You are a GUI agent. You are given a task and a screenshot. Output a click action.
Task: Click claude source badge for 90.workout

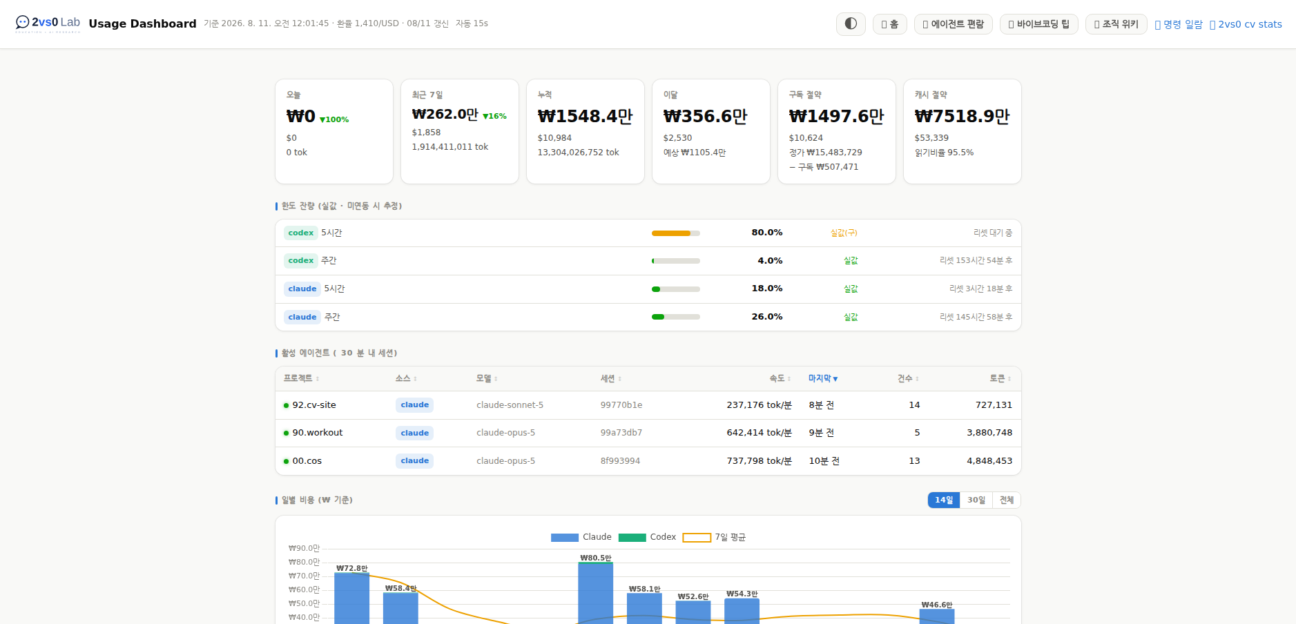coord(414,433)
